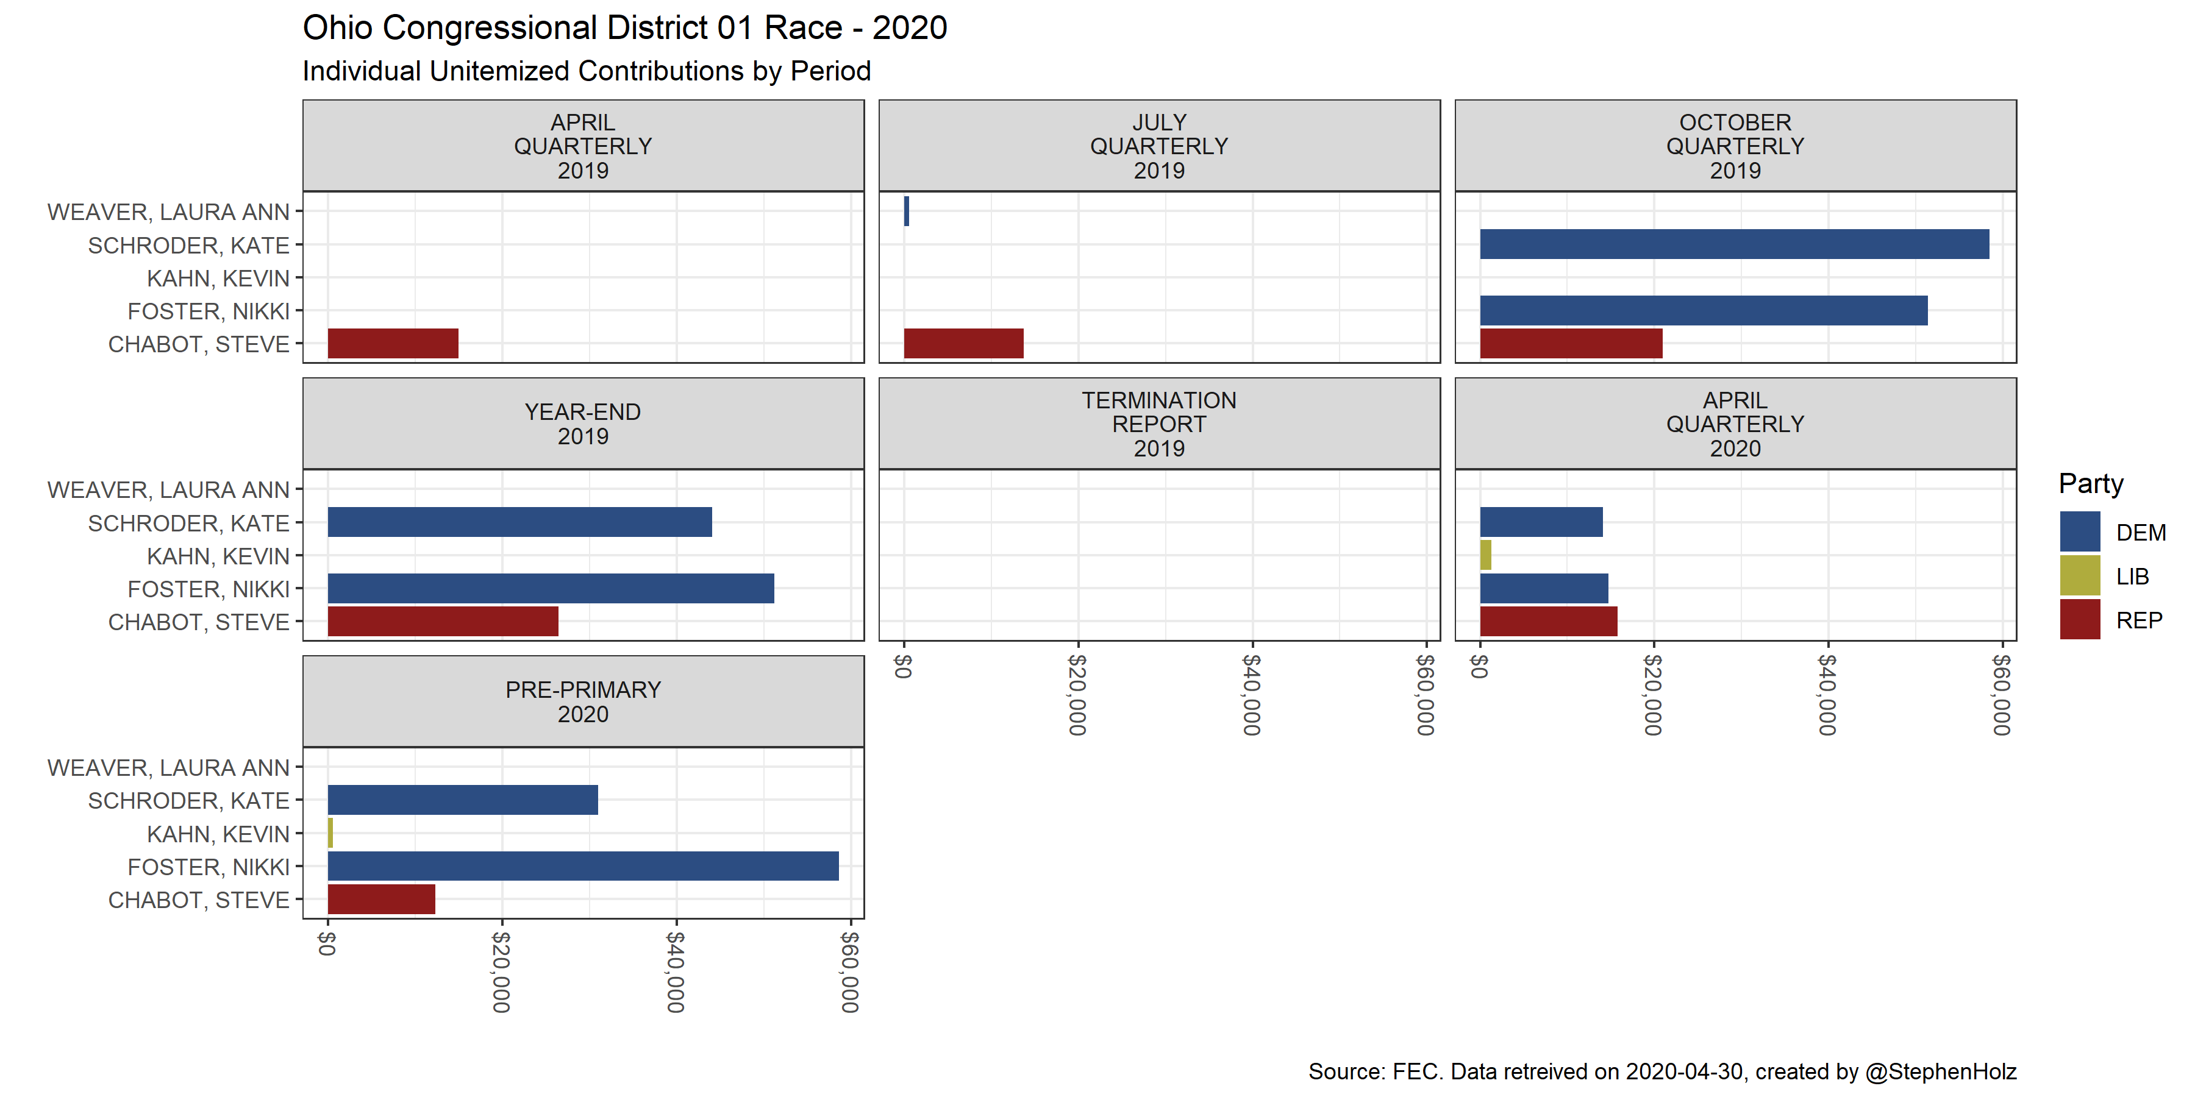2195x1097 pixels.
Task: Click Chabot's red bar in July Quarterly 2019
Action: point(963,343)
